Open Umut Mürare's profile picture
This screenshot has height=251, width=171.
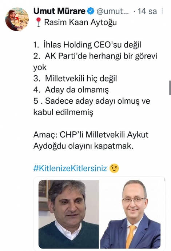point(17,19)
